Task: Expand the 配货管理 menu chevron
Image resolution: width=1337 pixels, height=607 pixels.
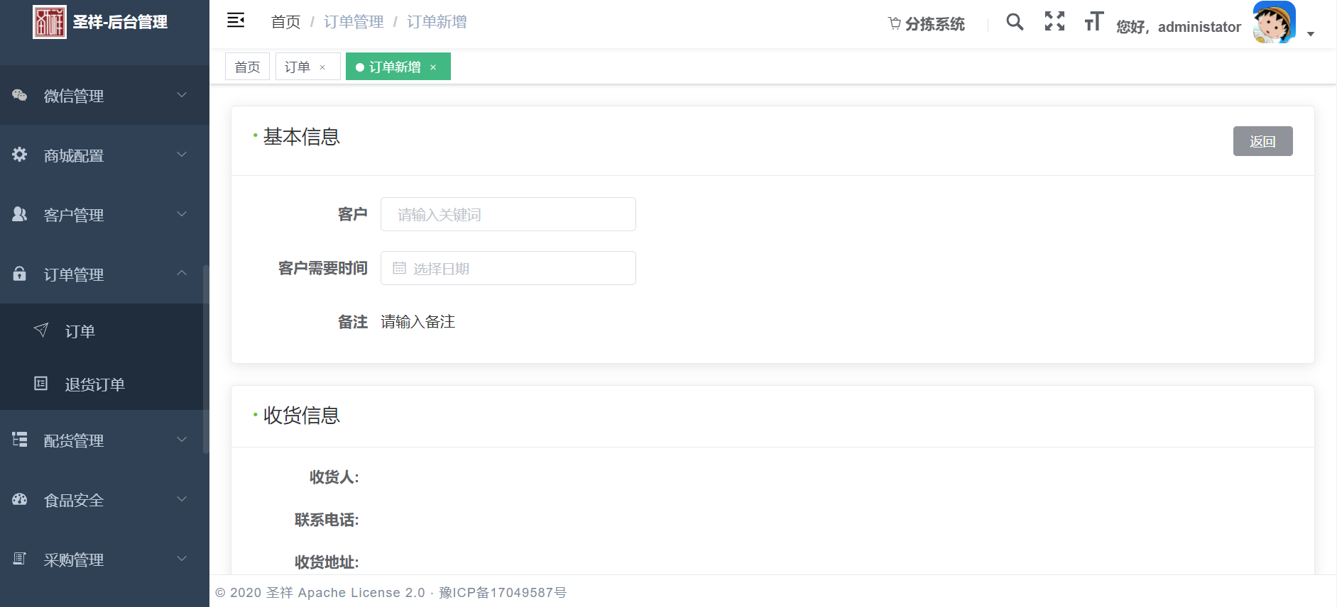Action: tap(182, 440)
